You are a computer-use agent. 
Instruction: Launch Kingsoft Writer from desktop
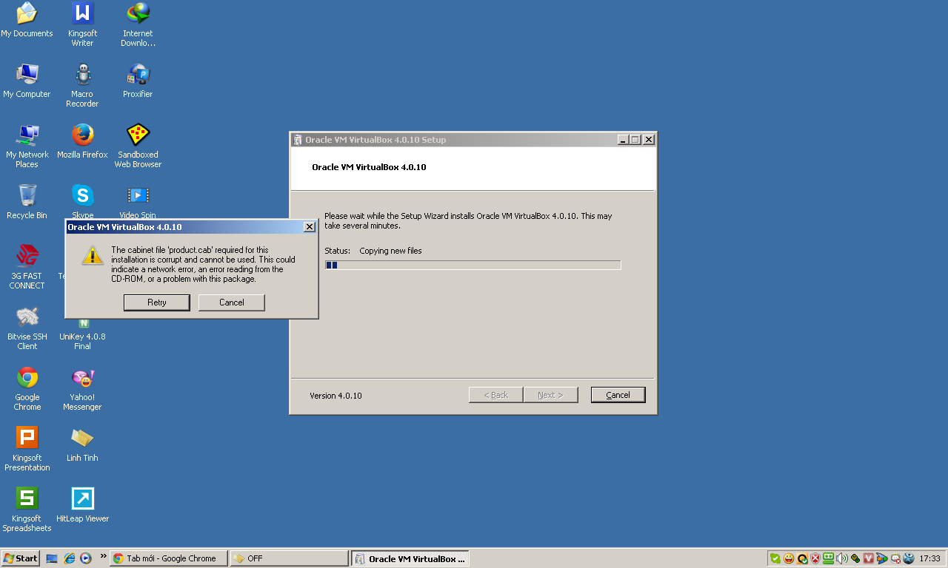click(82, 24)
